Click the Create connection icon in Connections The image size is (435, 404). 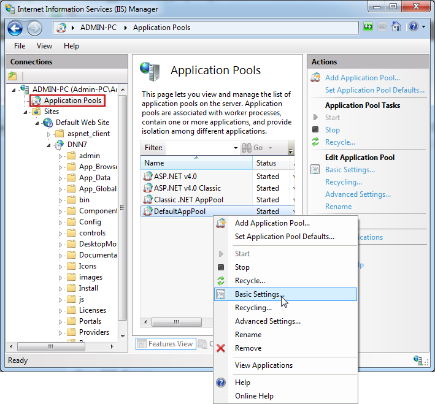point(12,75)
